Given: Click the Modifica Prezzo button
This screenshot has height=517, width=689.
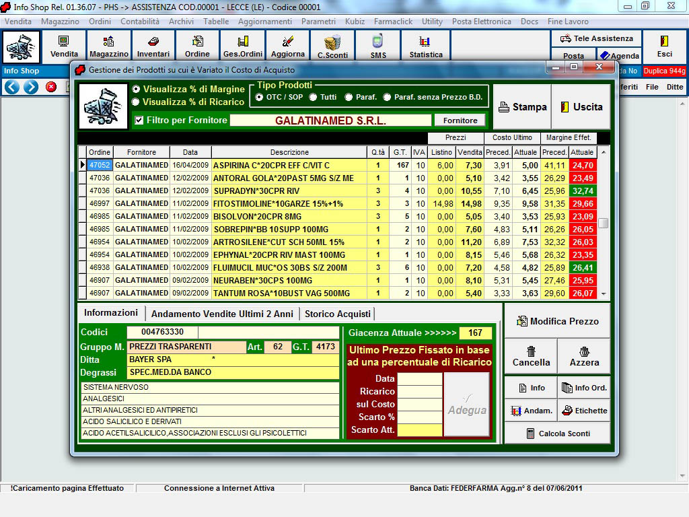Looking at the screenshot, I should pos(557,321).
